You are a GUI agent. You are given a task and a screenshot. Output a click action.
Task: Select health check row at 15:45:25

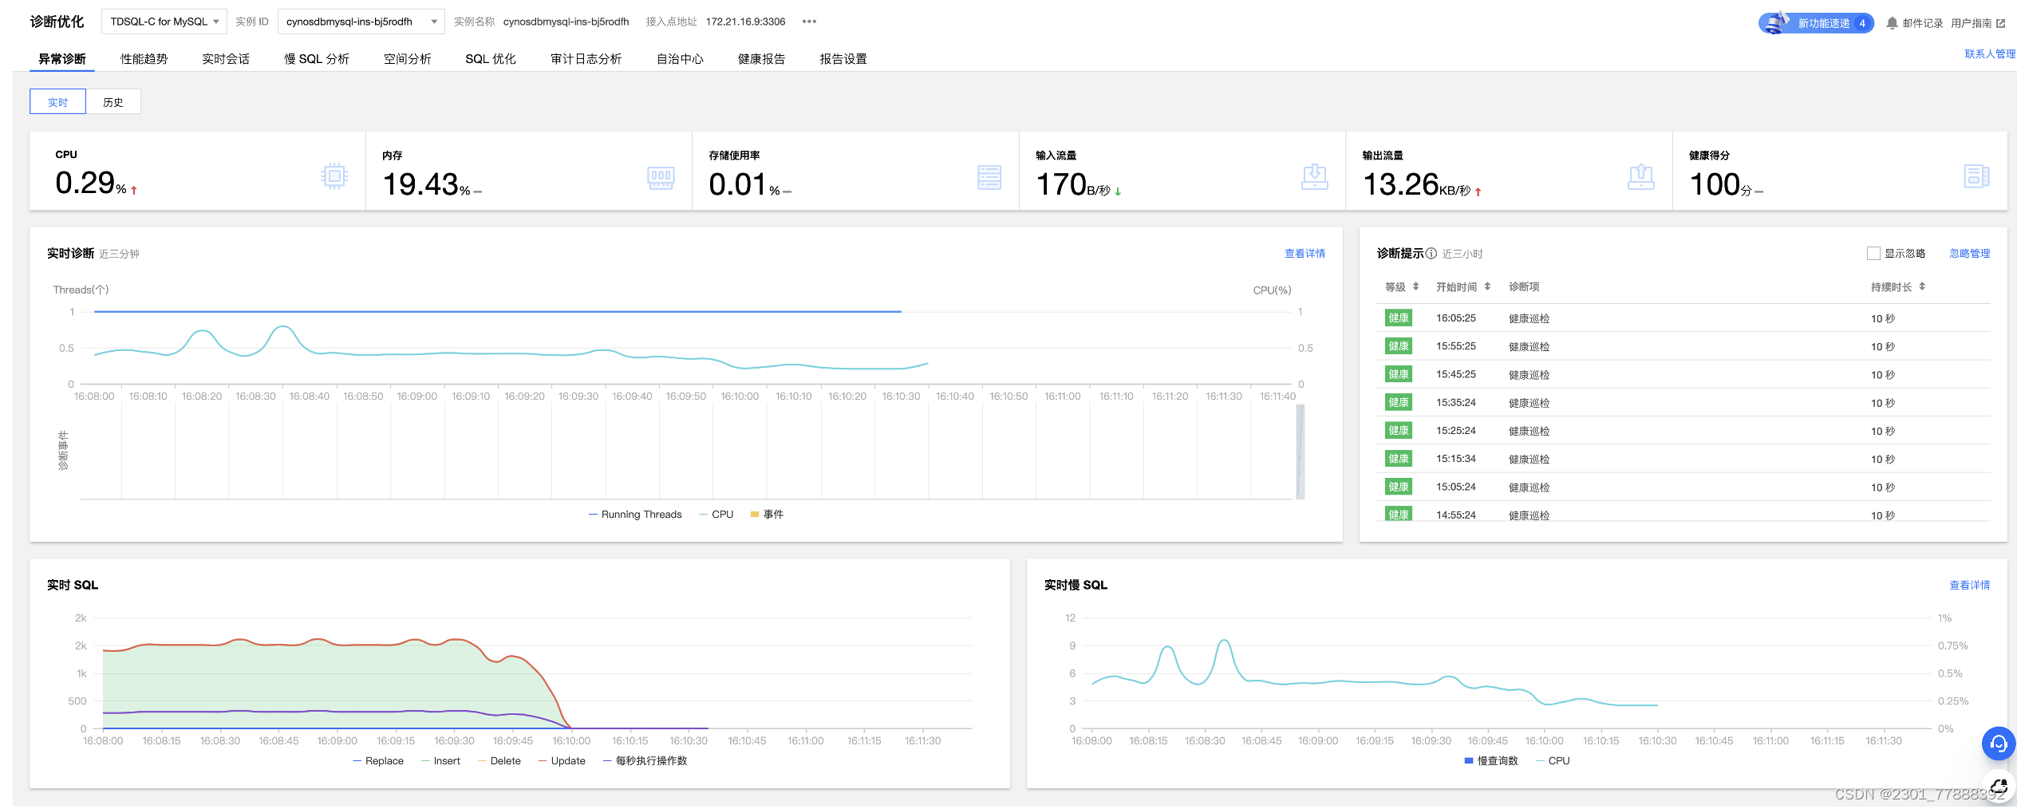(1683, 374)
